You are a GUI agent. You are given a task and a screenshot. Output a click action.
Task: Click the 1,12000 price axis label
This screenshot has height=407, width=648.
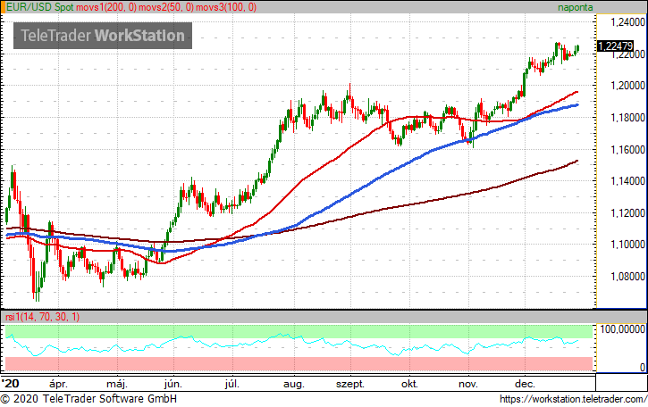click(x=627, y=213)
